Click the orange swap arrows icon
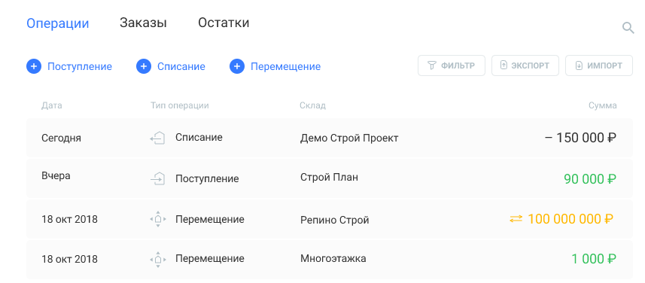This screenshot has width=645, height=283. [x=516, y=219]
